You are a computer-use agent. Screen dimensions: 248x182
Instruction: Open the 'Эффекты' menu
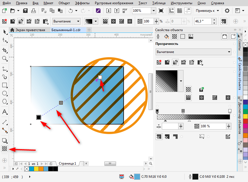82,3
